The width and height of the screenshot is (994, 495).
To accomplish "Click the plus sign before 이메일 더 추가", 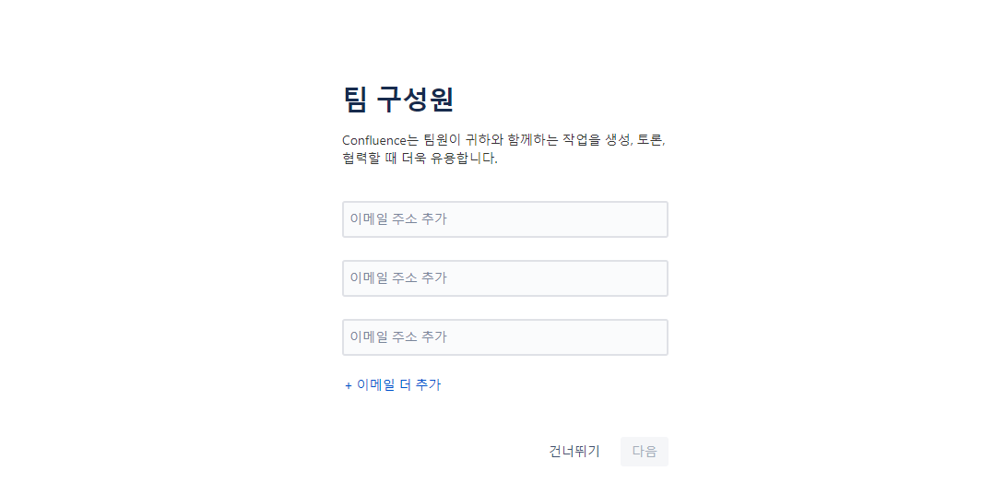I will (348, 385).
